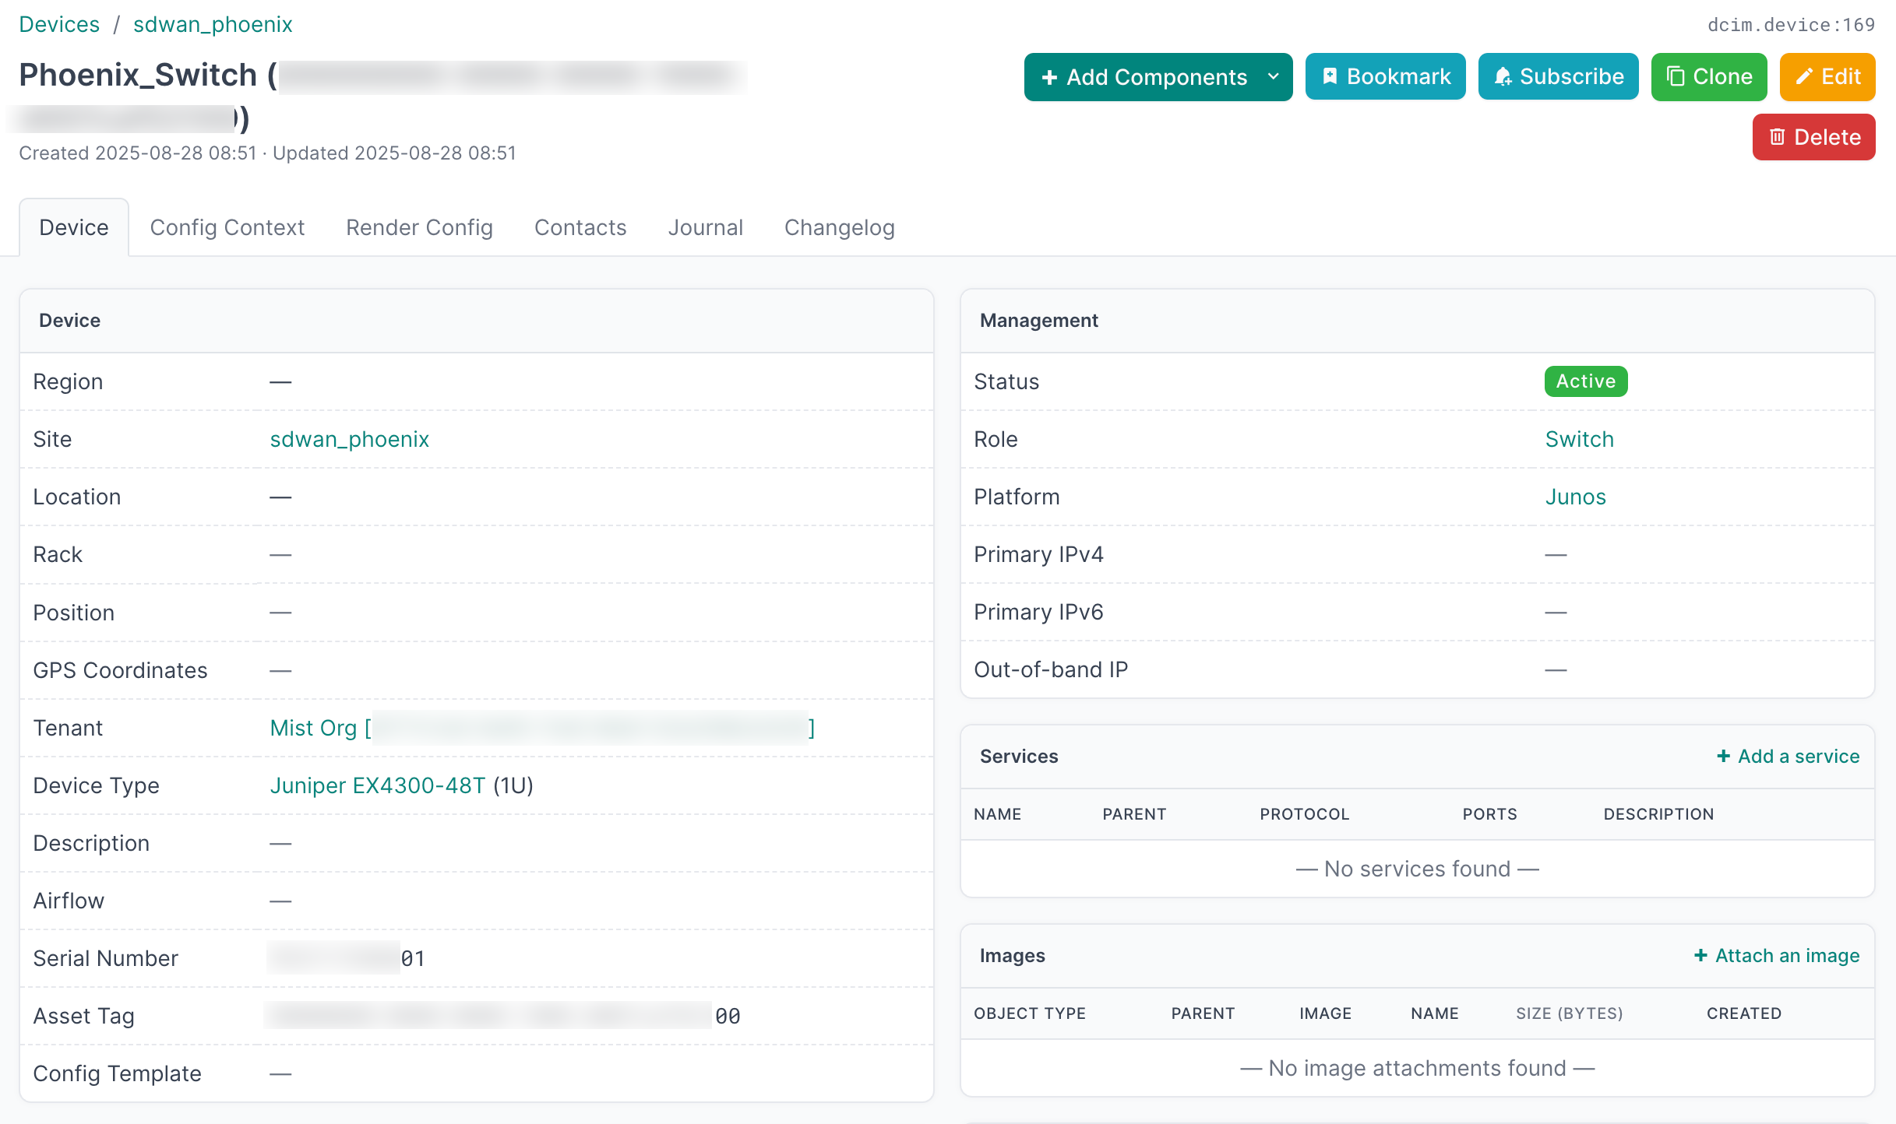Click the Bookmark button icon

pos(1330,76)
